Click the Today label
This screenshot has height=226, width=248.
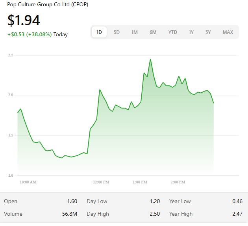click(x=61, y=34)
